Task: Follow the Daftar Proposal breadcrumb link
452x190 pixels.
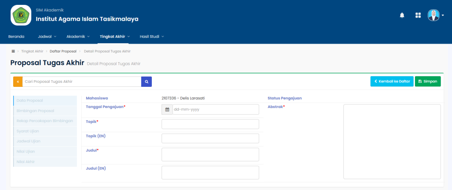Action: (63, 51)
